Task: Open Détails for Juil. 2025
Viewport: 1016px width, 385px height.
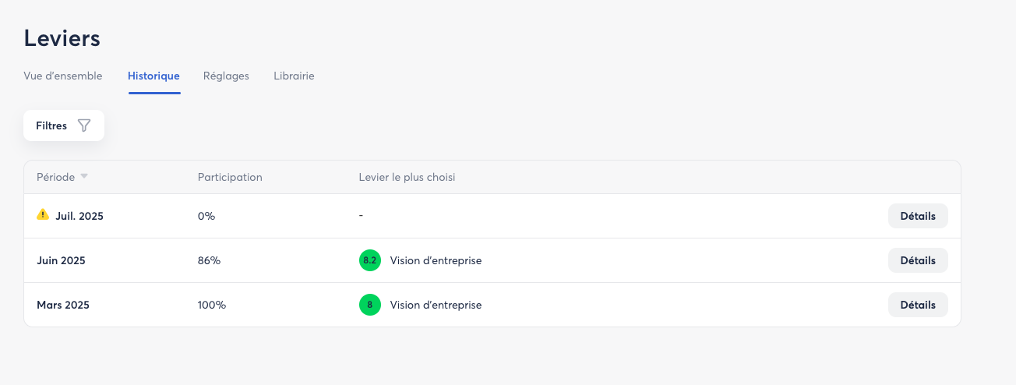Action: point(917,216)
